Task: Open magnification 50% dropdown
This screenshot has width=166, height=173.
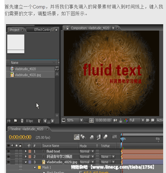Action: click(75, 120)
